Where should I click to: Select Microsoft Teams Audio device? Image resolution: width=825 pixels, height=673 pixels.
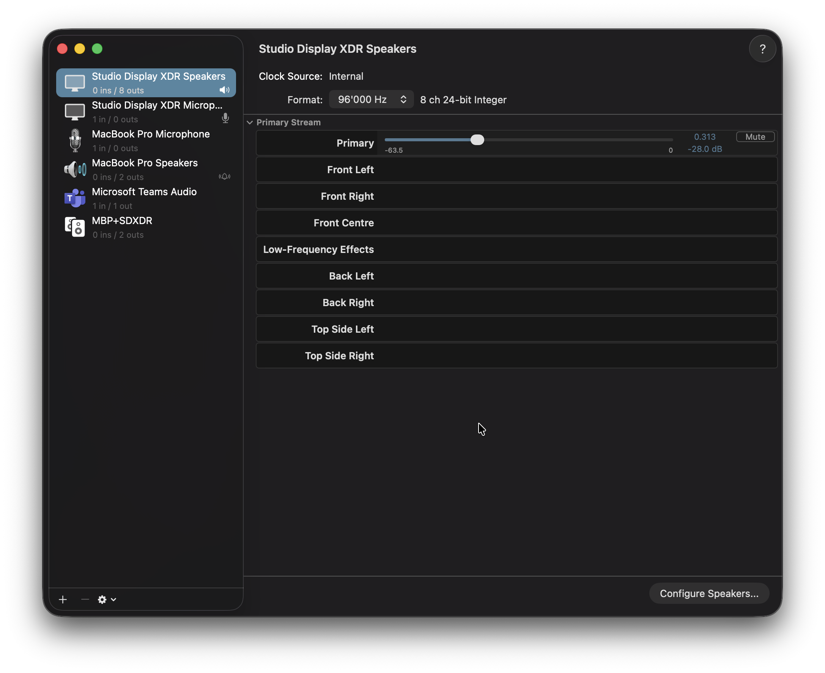pyautogui.click(x=146, y=199)
